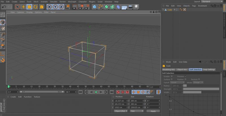The height and width of the screenshot is (116, 226).
Task: Activate the Rotate tool
Action: [x=35, y=7]
